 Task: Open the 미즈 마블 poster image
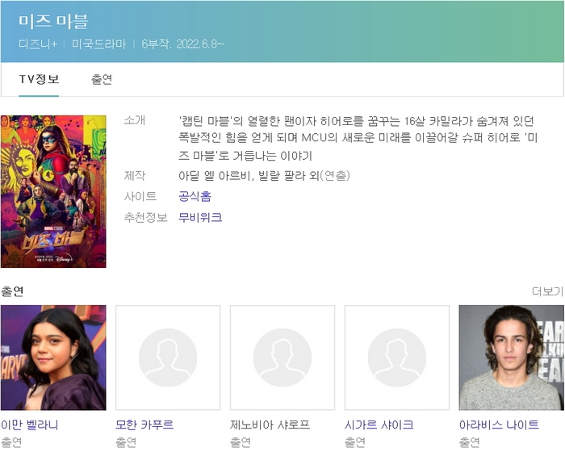[53, 191]
